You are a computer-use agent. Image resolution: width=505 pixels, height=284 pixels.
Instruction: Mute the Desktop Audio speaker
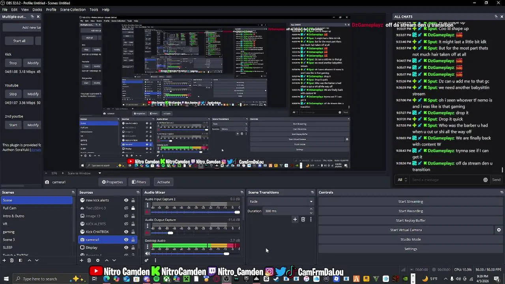(x=148, y=254)
